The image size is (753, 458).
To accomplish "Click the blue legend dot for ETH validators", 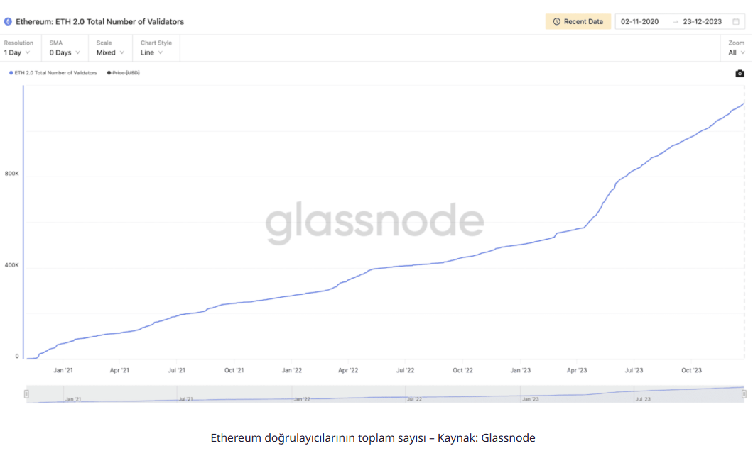I will [11, 72].
